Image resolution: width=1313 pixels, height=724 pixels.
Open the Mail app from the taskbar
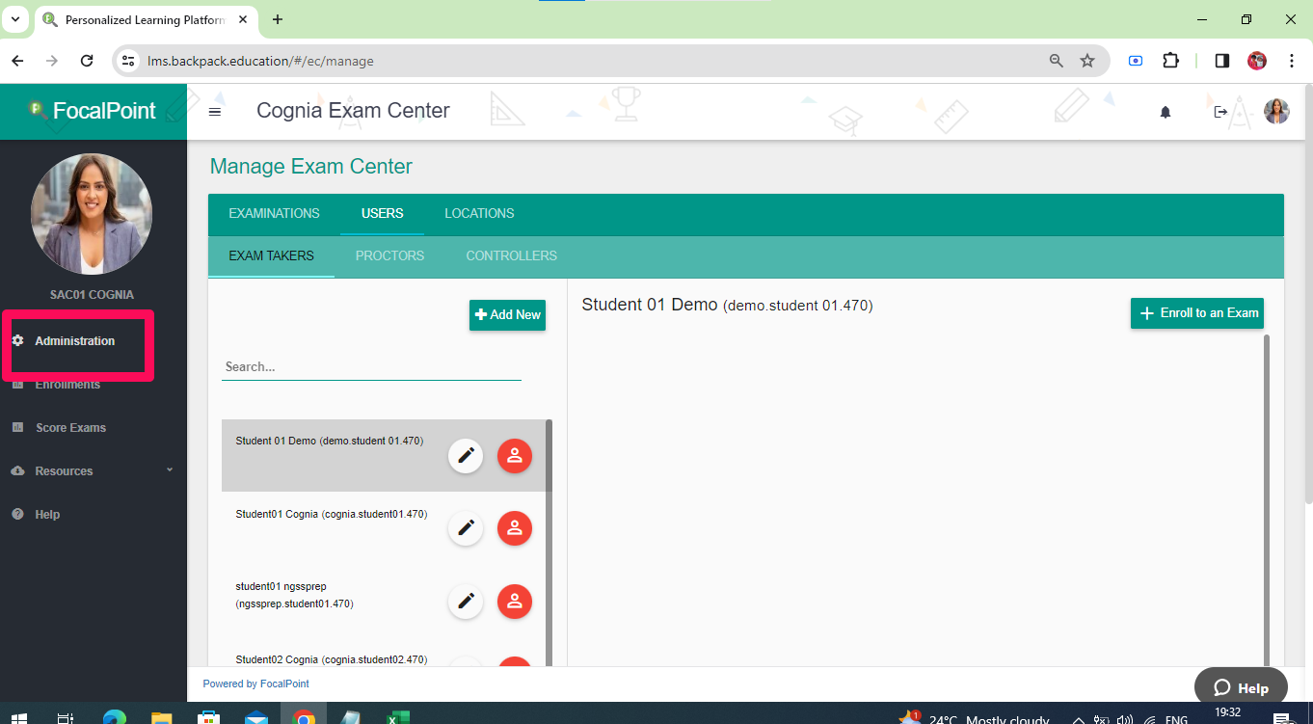[x=256, y=717]
